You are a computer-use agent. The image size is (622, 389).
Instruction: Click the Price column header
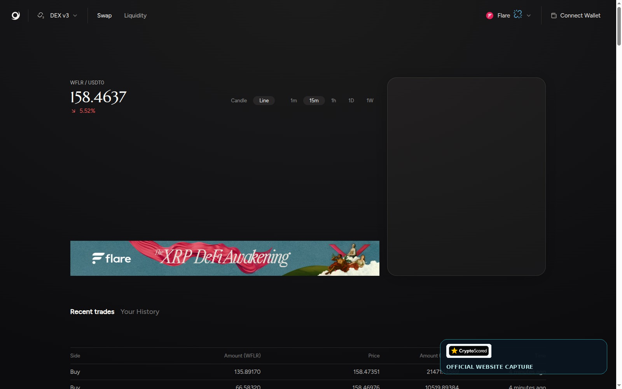tap(374, 356)
